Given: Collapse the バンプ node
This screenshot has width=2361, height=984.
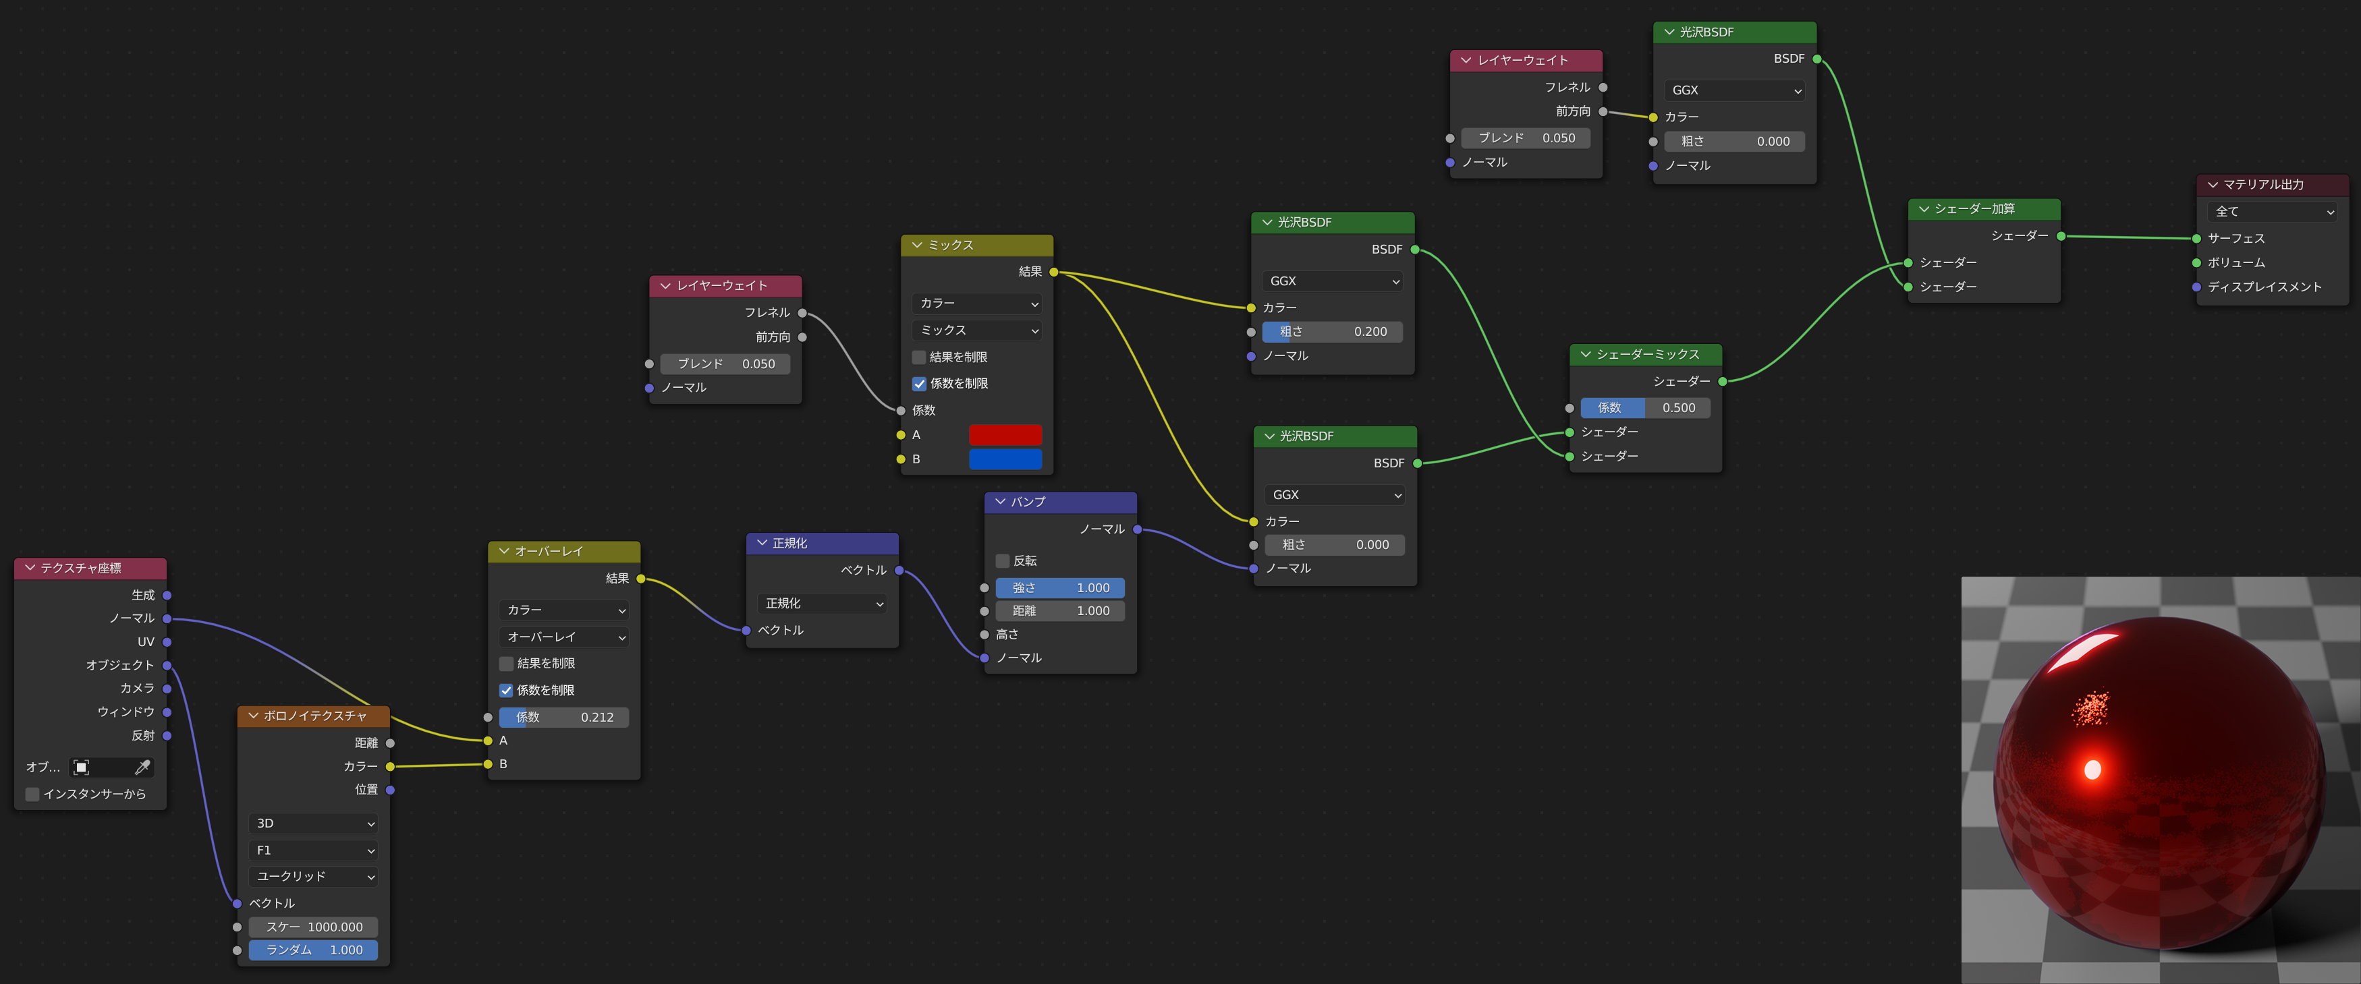Looking at the screenshot, I should click(1000, 502).
